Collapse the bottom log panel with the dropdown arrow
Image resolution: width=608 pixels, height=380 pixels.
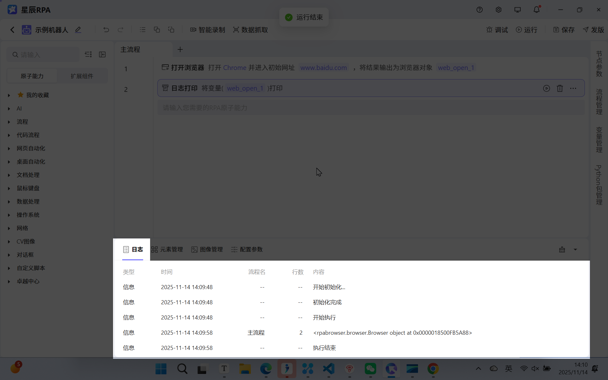coord(575,250)
